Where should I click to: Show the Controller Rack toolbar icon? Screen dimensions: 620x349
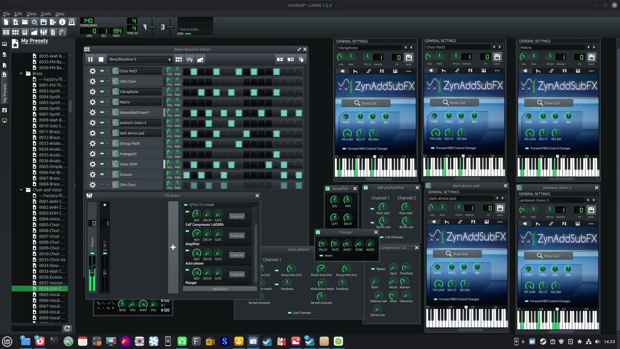click(x=62, y=32)
